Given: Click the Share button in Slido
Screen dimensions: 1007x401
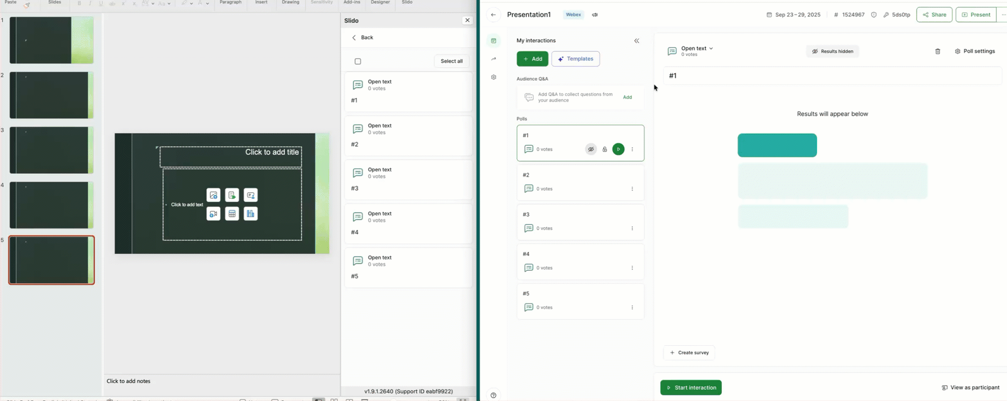Looking at the screenshot, I should point(934,15).
